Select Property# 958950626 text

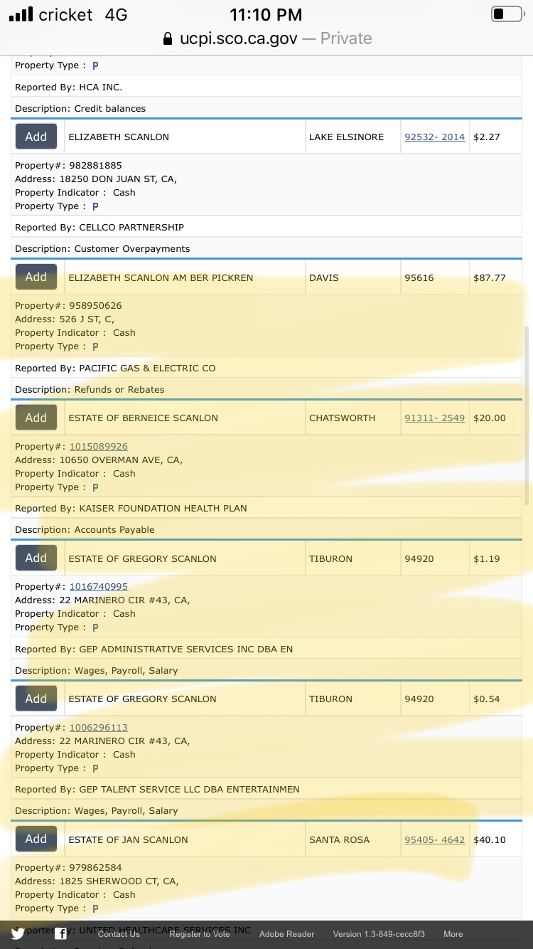click(x=68, y=306)
